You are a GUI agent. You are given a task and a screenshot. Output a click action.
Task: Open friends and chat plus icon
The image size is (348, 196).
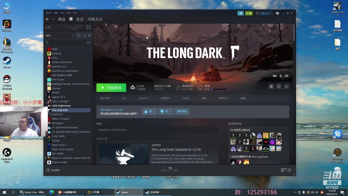pyautogui.click(x=289, y=170)
